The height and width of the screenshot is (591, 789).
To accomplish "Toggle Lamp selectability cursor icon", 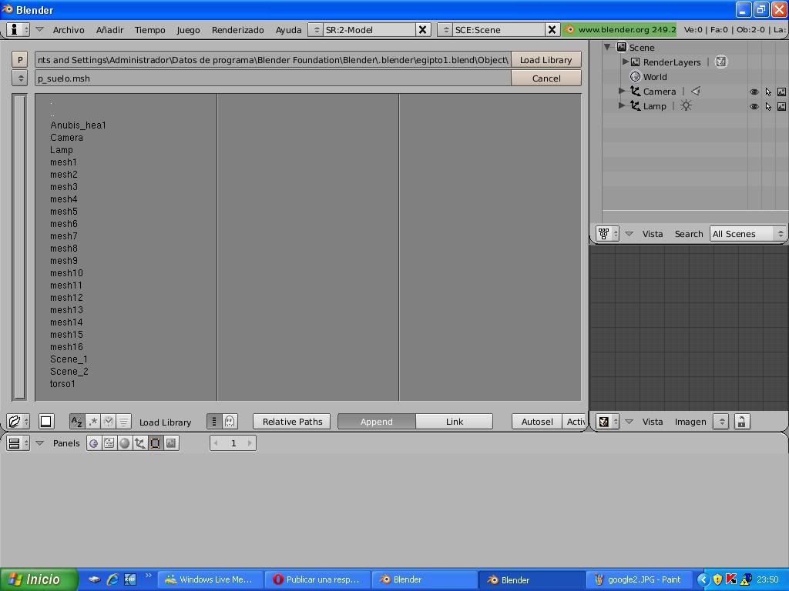I will 768,106.
